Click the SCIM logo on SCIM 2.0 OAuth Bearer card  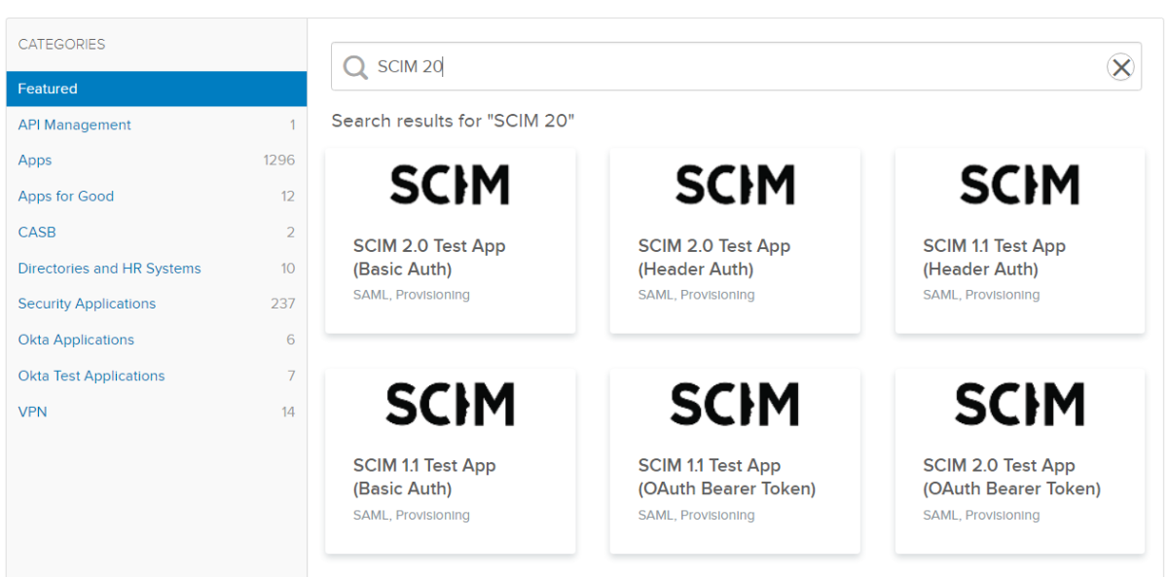click(1019, 404)
